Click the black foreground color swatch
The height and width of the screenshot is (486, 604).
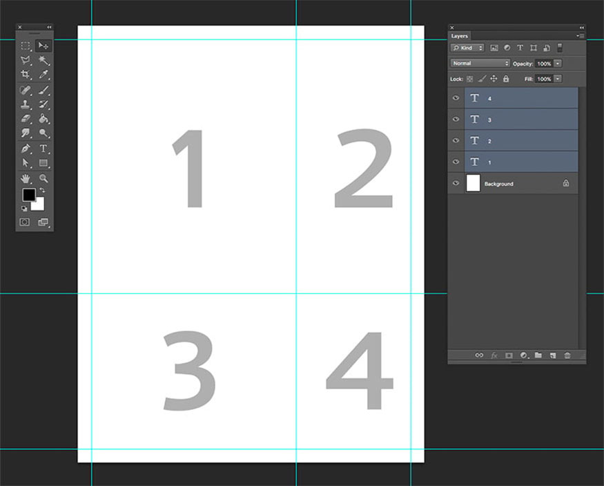coord(28,195)
